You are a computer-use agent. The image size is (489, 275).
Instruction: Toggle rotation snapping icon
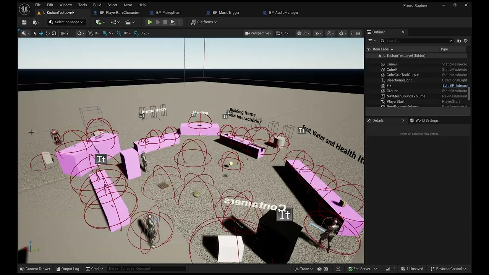pyautogui.click(x=119, y=33)
